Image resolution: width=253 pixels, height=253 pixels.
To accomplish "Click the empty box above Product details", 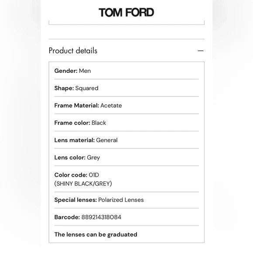I will 126,23.
